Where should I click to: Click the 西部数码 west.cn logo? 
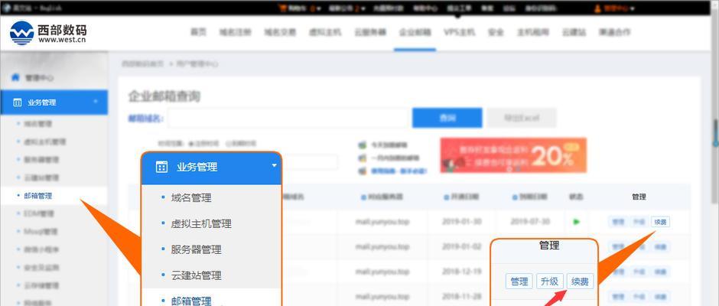tap(47, 33)
